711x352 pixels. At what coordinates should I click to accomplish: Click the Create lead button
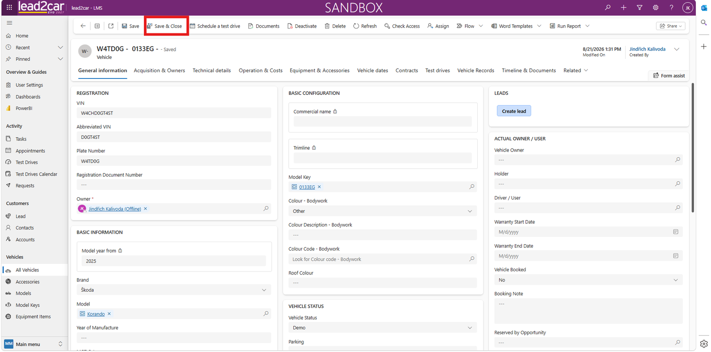(x=514, y=111)
